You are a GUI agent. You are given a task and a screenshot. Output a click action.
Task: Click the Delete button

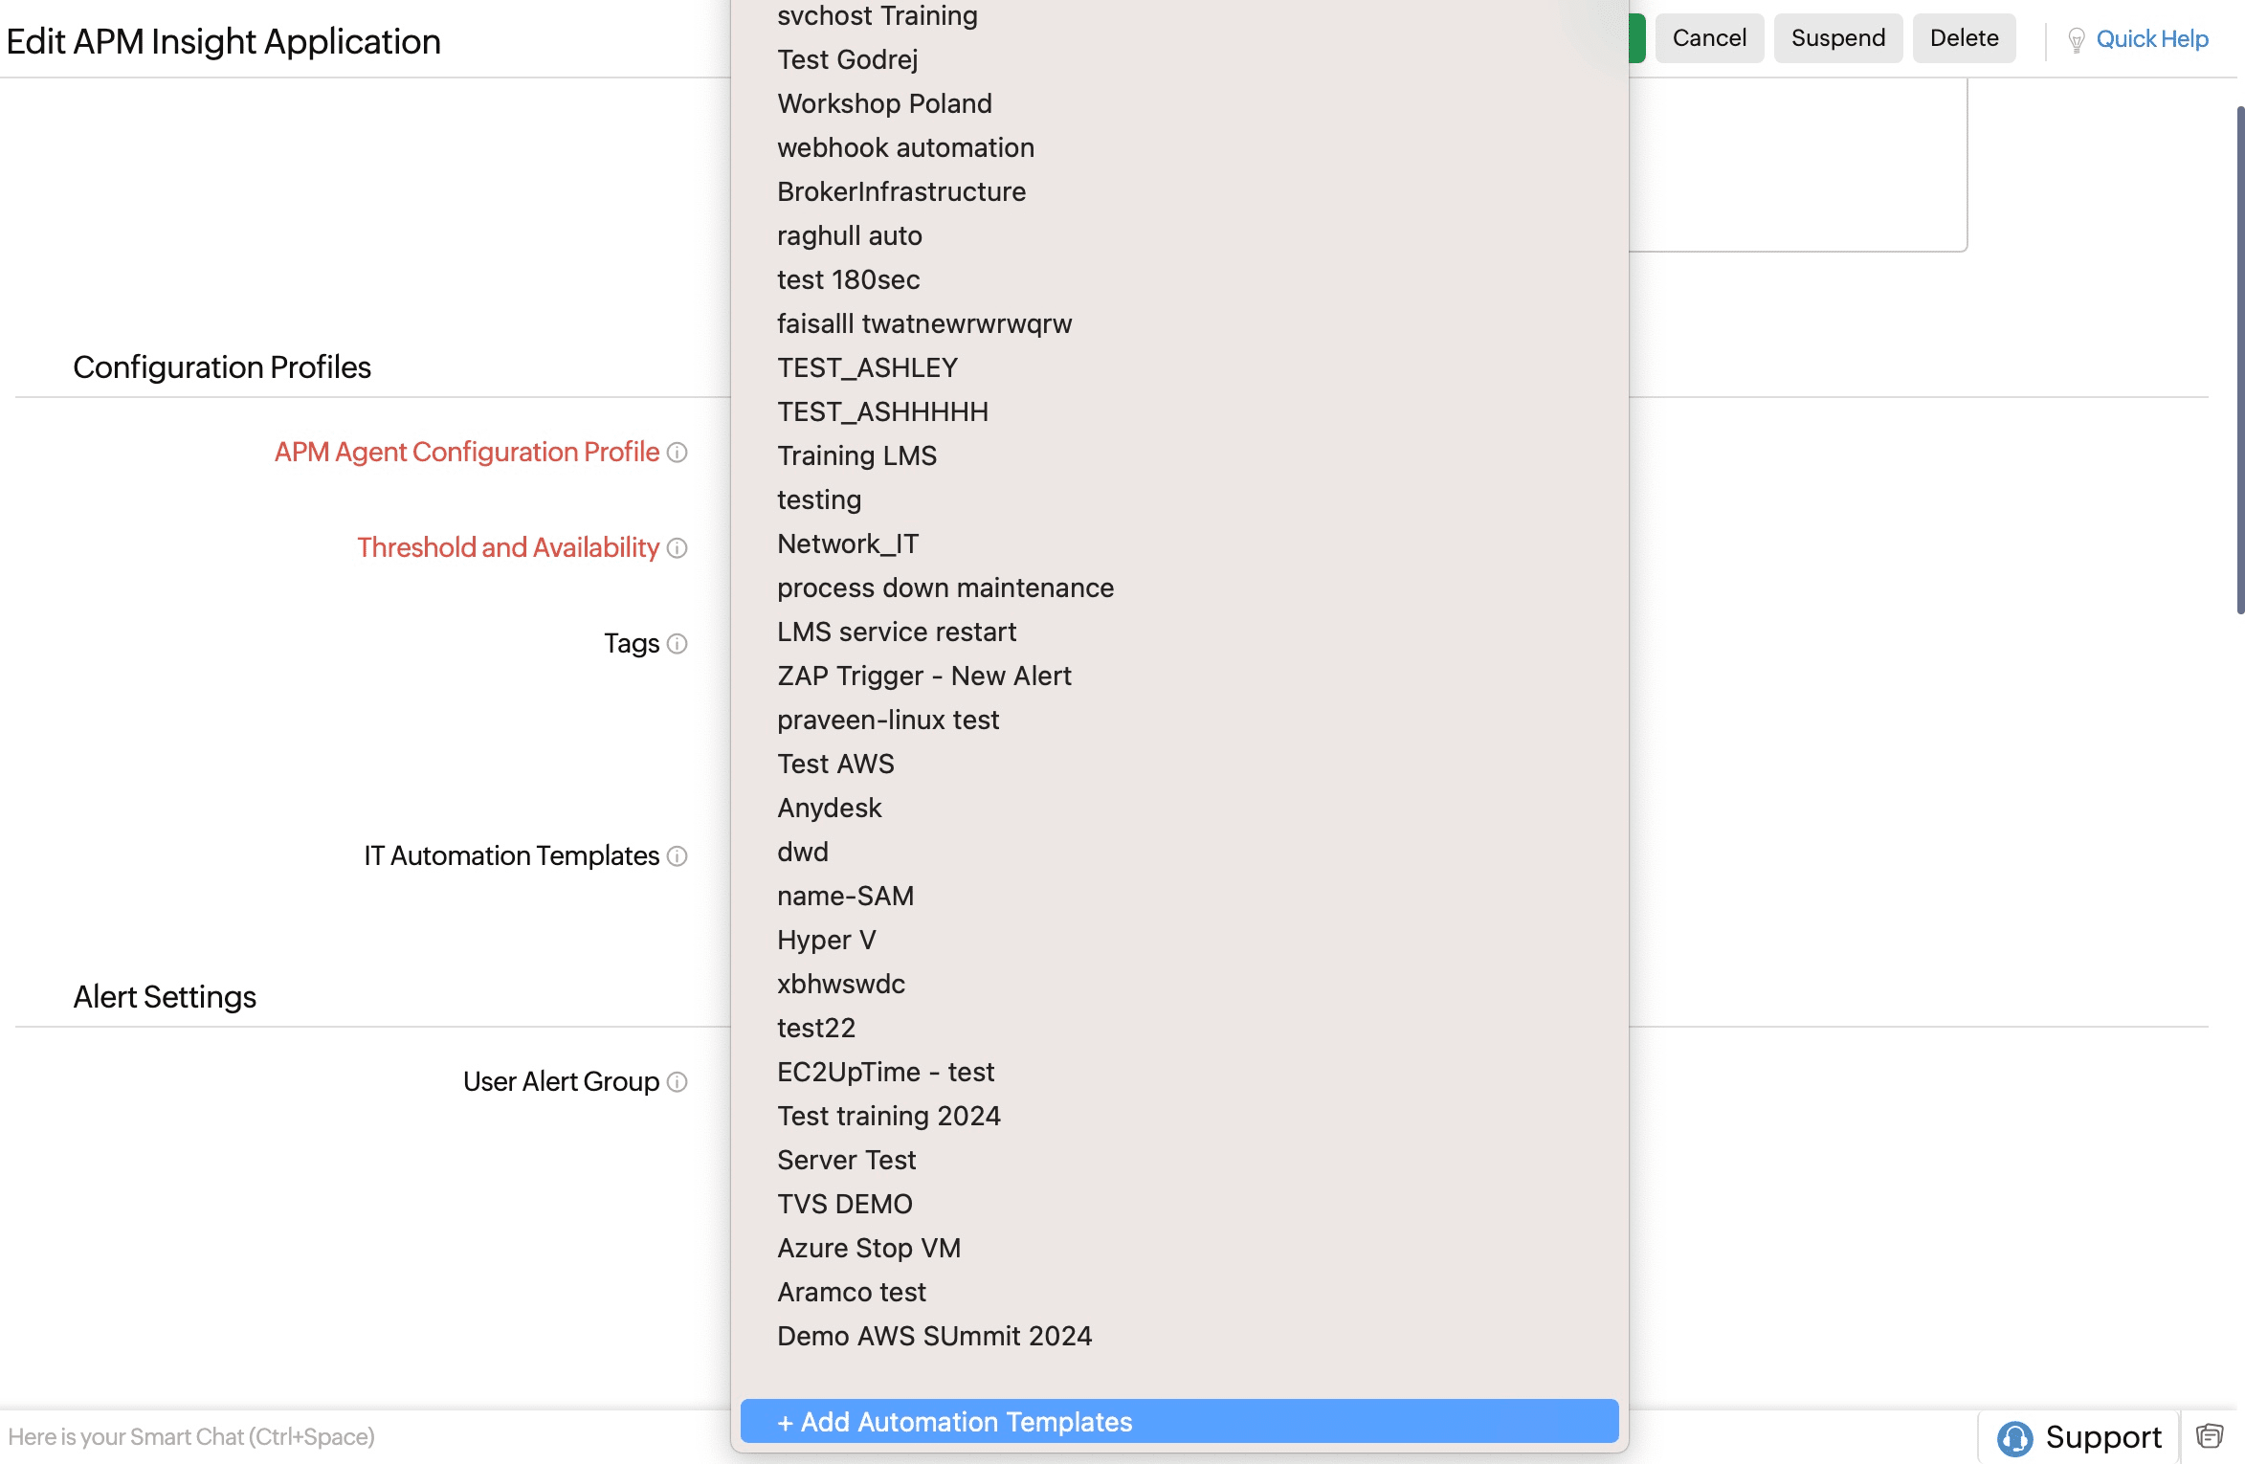[1964, 38]
